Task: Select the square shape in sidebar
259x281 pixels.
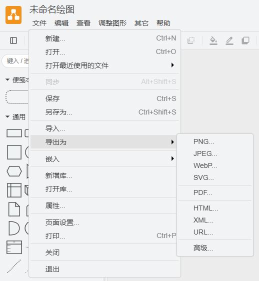Action: click(14, 152)
